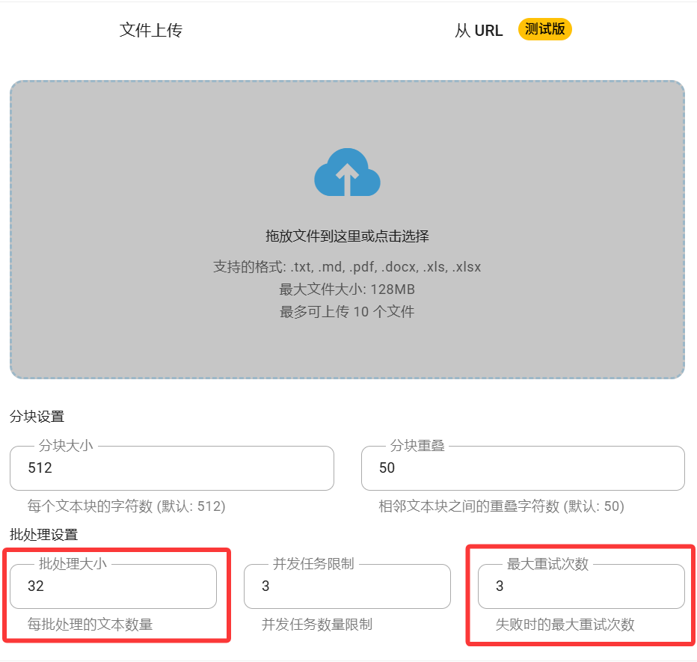Click the blue cloud upload icon

(x=346, y=172)
